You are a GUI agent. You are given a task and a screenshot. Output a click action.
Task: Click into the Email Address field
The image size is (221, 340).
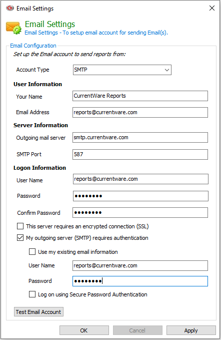click(140, 112)
